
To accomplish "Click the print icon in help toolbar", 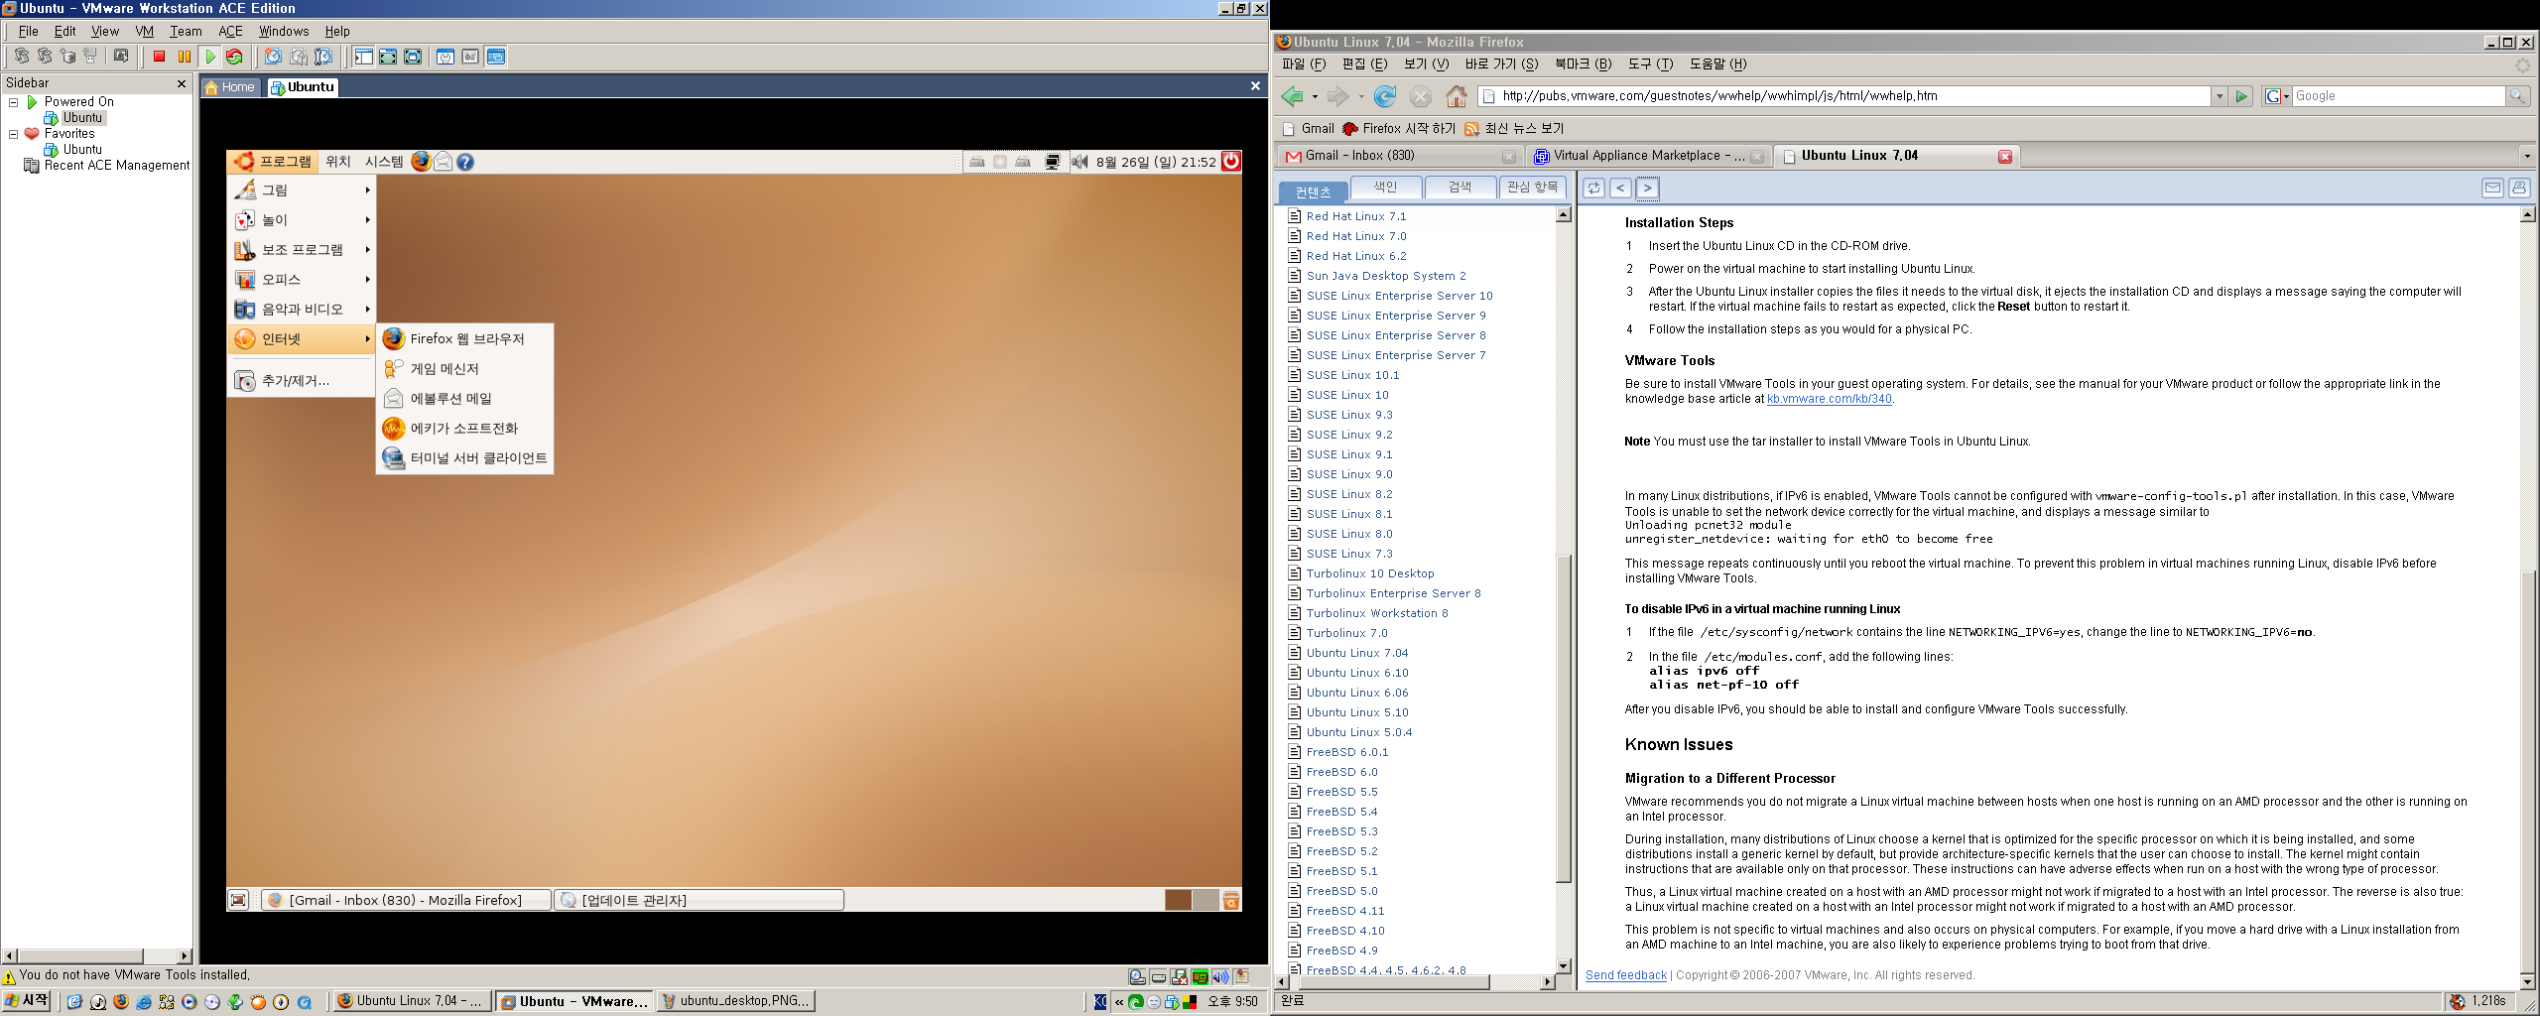I will click(x=2518, y=188).
